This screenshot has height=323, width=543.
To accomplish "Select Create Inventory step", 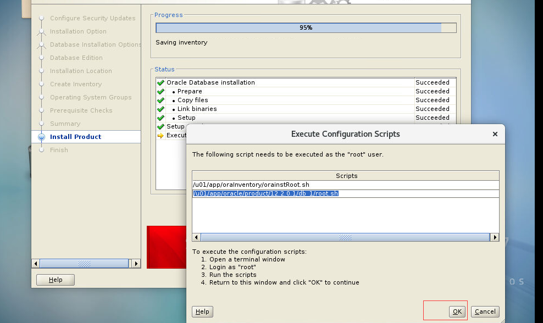I will pos(76,84).
